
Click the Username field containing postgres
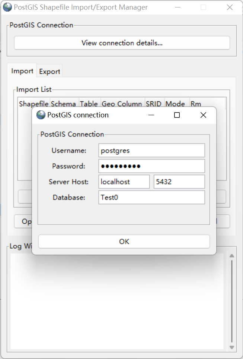point(151,151)
